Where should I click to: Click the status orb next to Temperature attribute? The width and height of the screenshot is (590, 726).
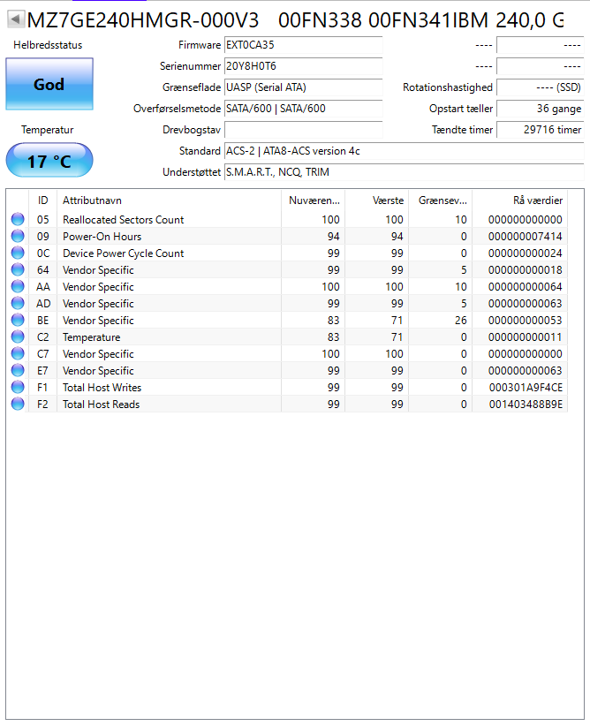pos(18,337)
